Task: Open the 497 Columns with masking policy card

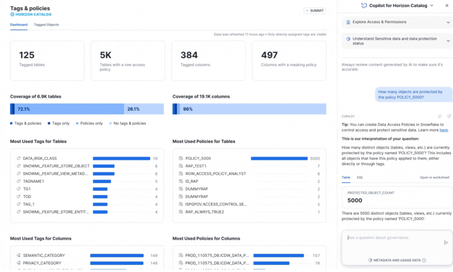Action: [289, 60]
